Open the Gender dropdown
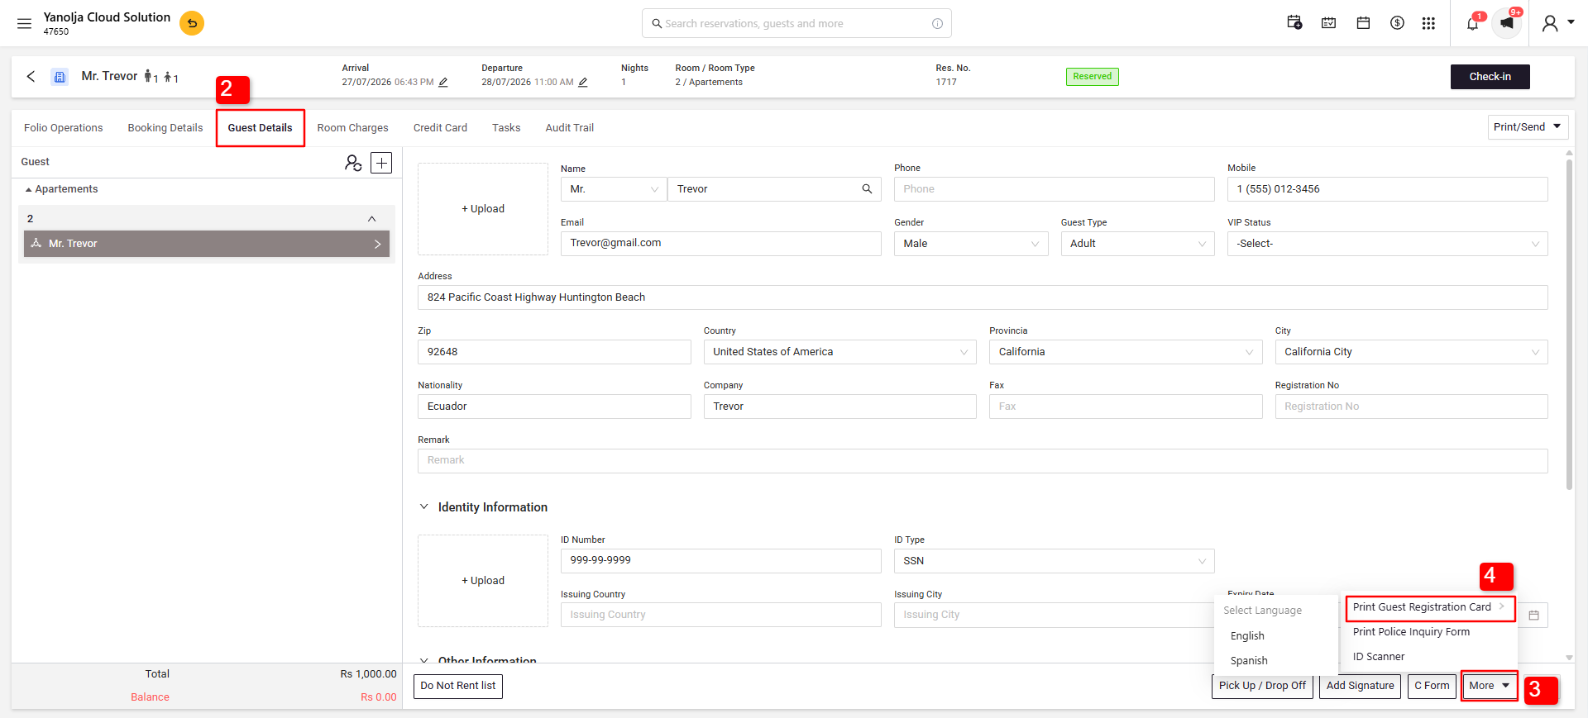The height and width of the screenshot is (718, 1588). point(971,244)
